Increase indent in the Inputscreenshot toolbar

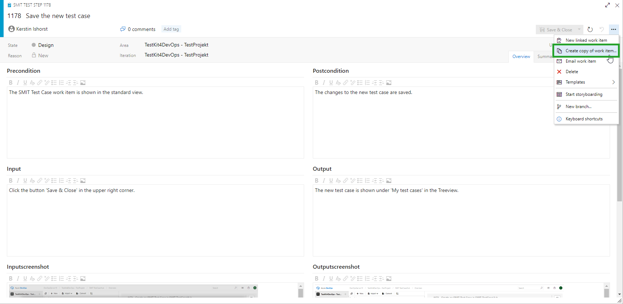(x=76, y=279)
